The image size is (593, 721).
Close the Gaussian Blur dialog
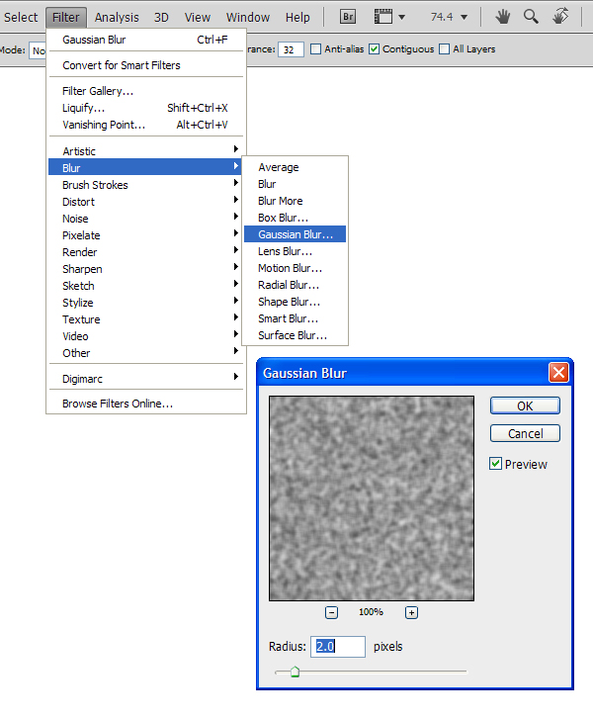coord(558,373)
